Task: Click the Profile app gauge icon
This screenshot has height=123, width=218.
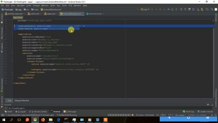Action: click(168, 10)
